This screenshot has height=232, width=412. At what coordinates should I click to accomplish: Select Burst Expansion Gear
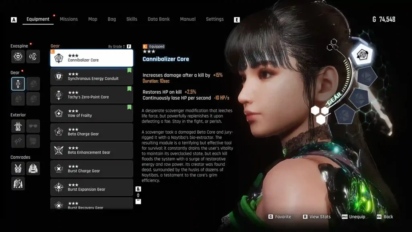click(92, 187)
